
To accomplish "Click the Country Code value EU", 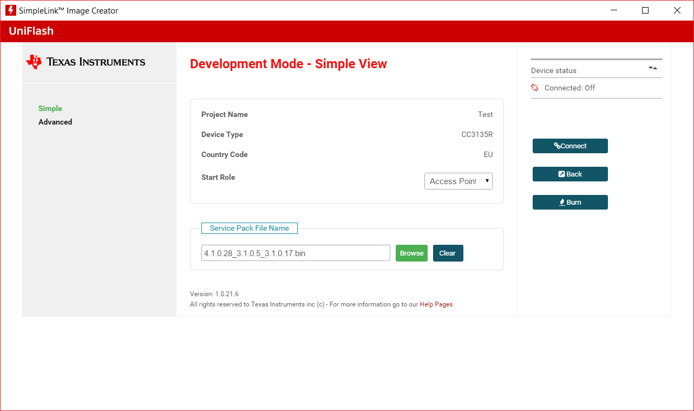I will pos(488,154).
